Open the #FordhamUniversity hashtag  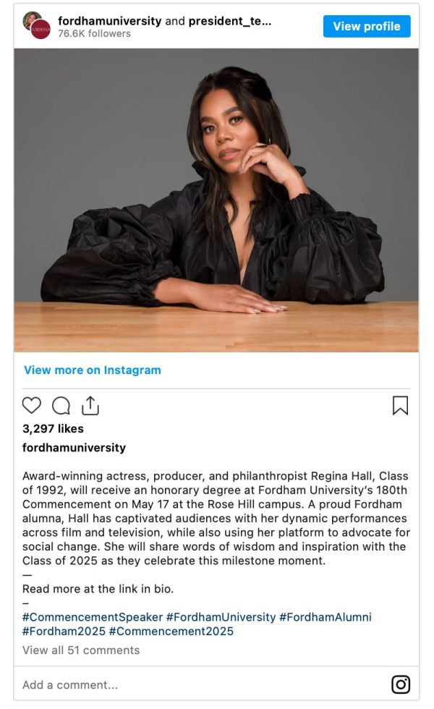point(221,616)
